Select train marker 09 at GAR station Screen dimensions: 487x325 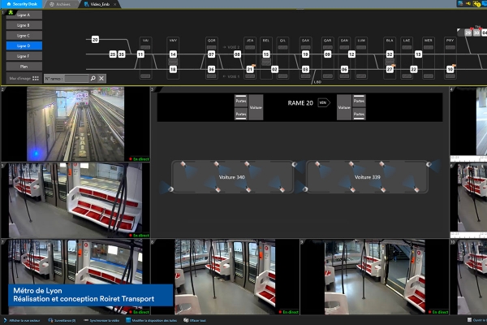[328, 54]
